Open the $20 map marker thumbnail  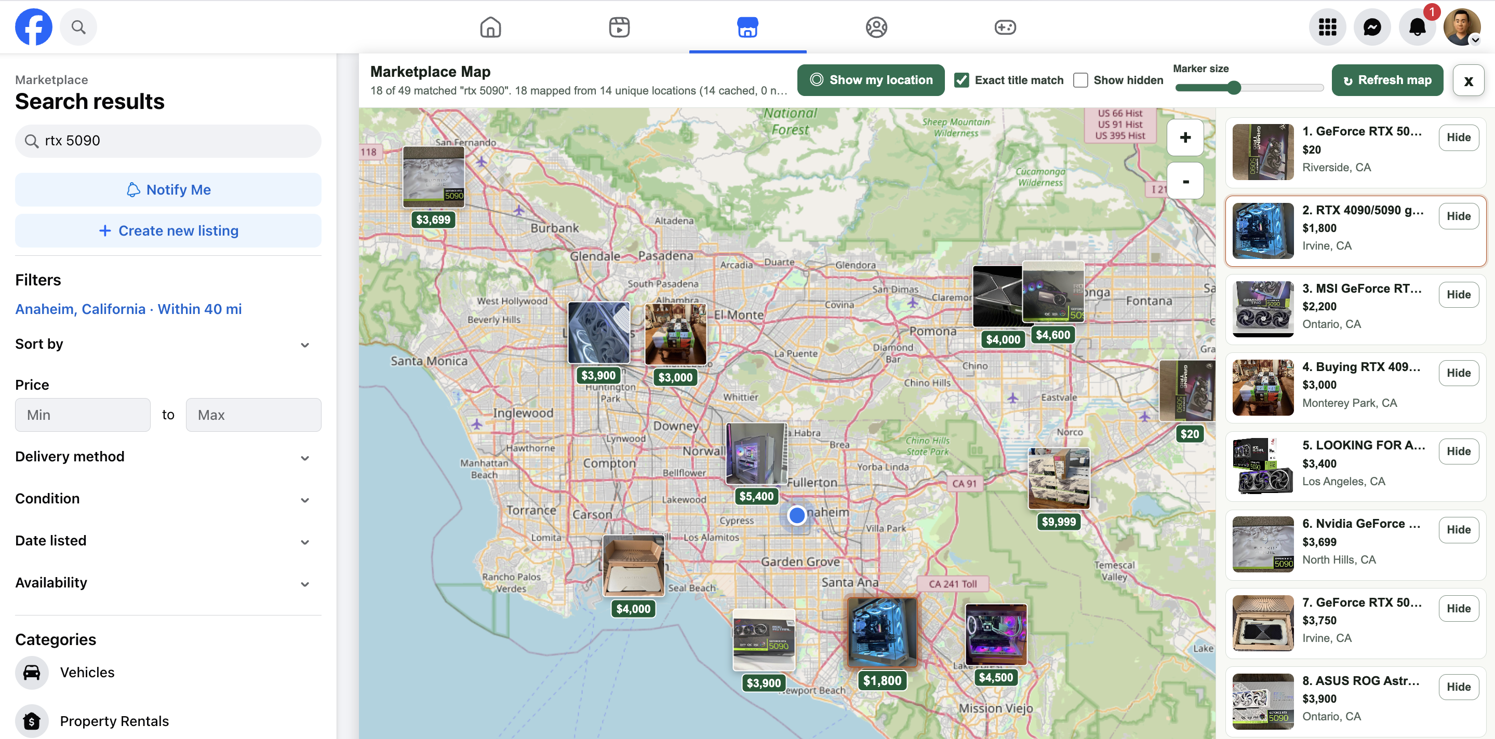click(1187, 391)
